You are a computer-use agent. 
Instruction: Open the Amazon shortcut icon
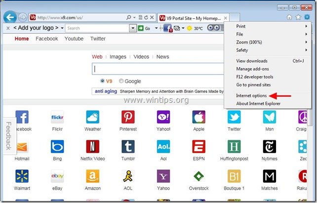93,176
